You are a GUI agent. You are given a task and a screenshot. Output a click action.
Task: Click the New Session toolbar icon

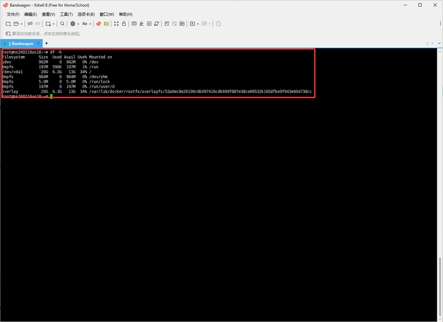tap(8, 24)
